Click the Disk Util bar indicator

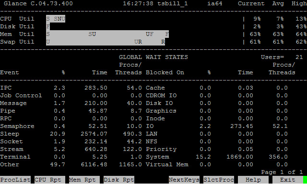(48, 26)
